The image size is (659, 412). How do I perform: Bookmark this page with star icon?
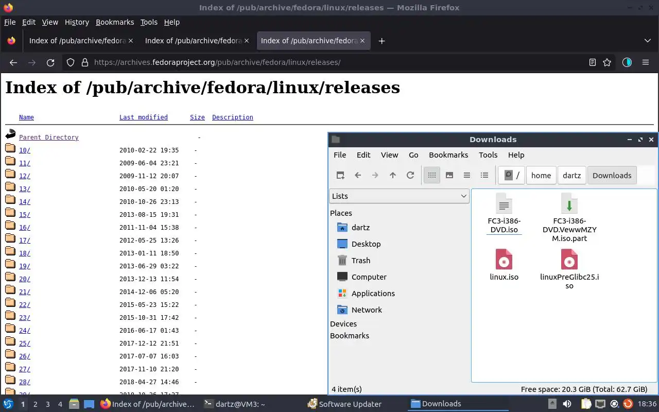pyautogui.click(x=607, y=62)
